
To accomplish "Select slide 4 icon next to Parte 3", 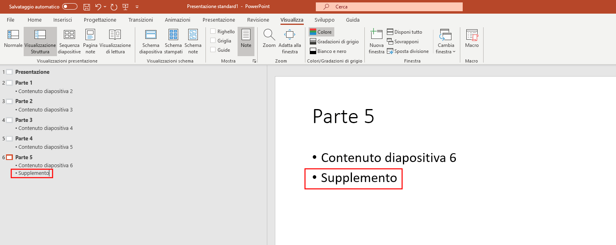I will (x=10, y=120).
